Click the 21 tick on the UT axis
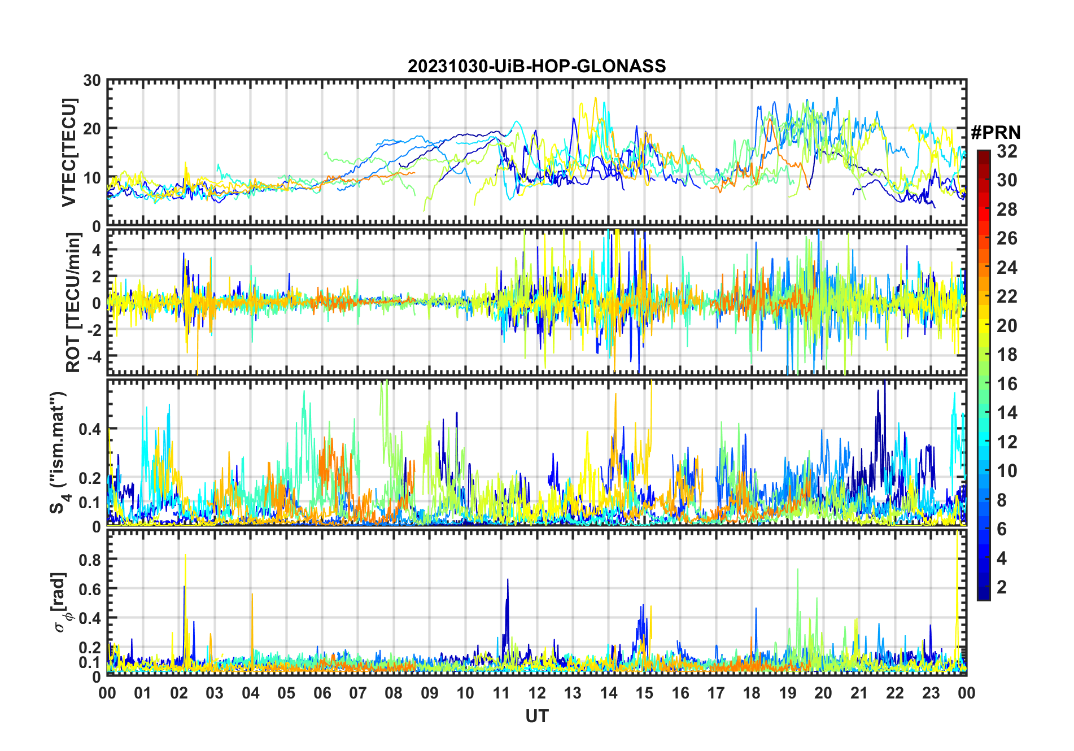Image resolution: width=1074 pixels, height=751 pixels. pos(859,693)
